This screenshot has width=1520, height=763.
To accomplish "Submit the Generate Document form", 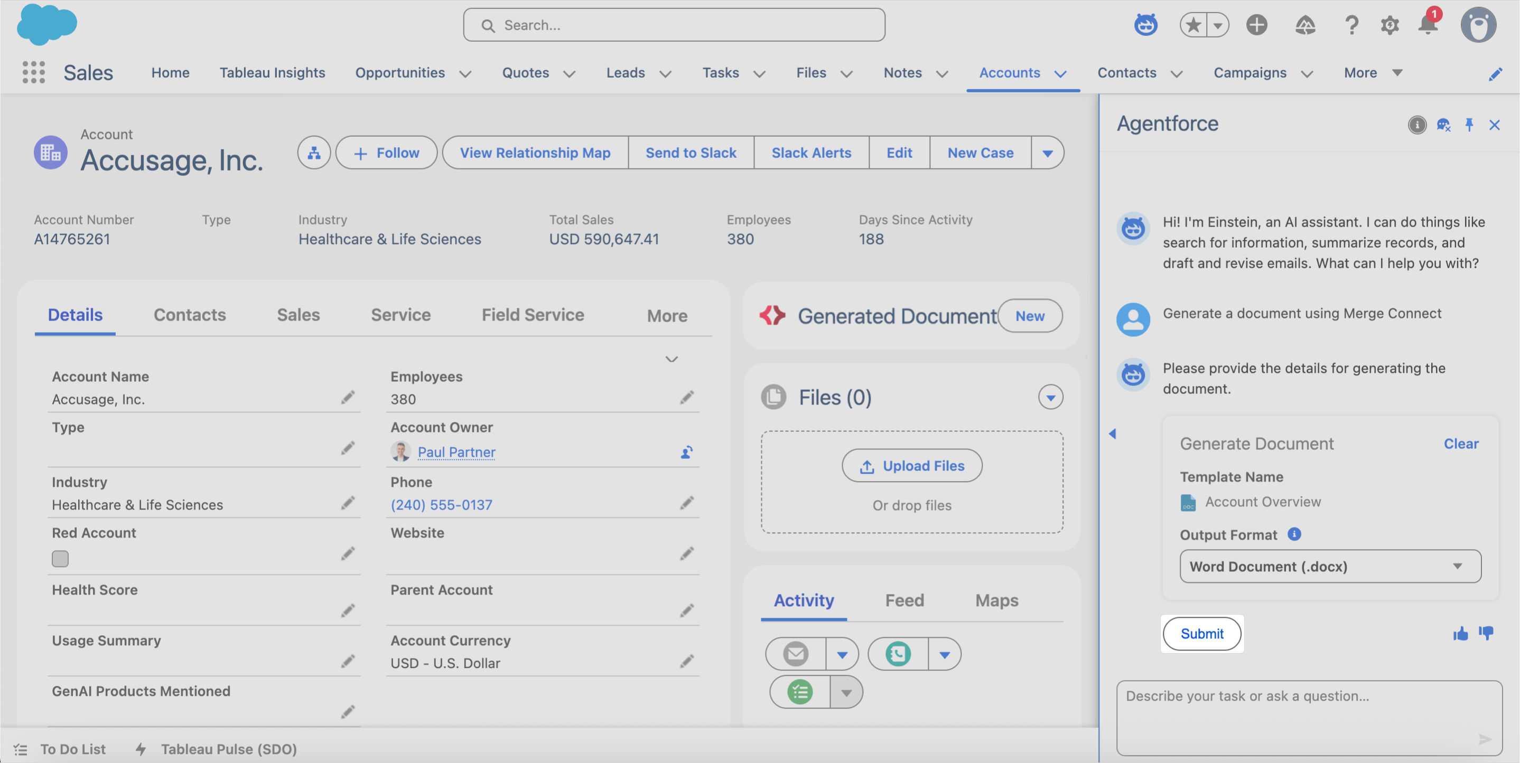I will pyautogui.click(x=1202, y=633).
